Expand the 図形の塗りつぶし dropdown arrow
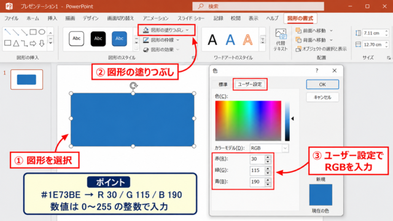This screenshot has height=221, width=393. [187, 30]
